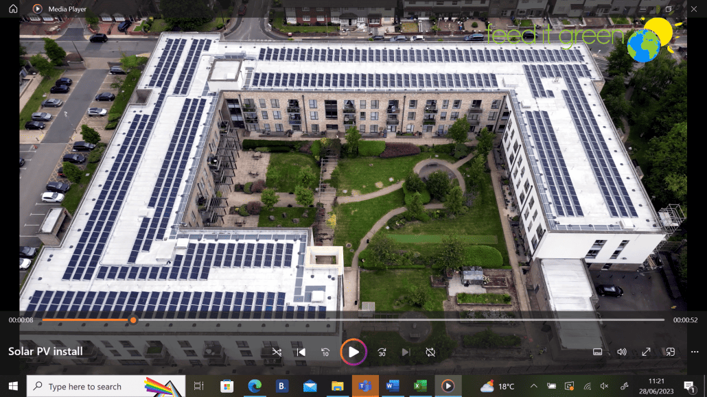Toggle shuffle mode
Screen dimensions: 707x397
tap(277, 352)
